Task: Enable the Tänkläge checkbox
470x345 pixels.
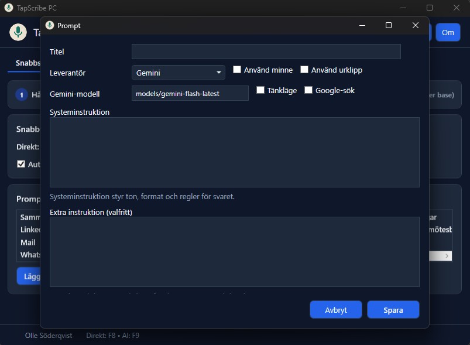Action: pyautogui.click(x=261, y=90)
